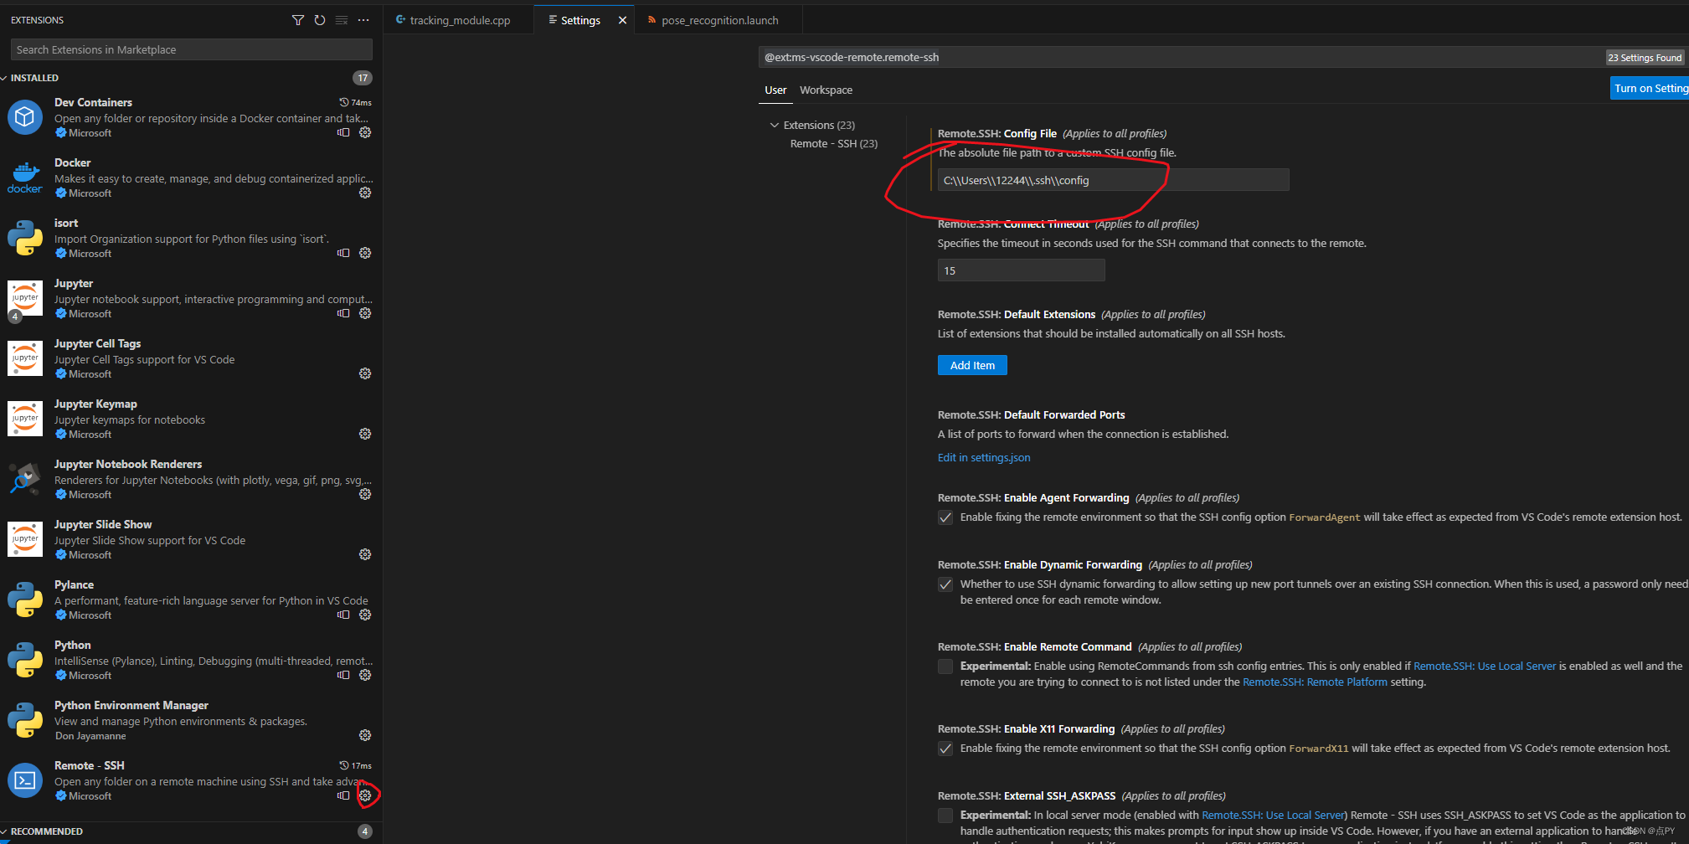Edit the Config File path field
This screenshot has width=1689, height=844.
(1113, 180)
